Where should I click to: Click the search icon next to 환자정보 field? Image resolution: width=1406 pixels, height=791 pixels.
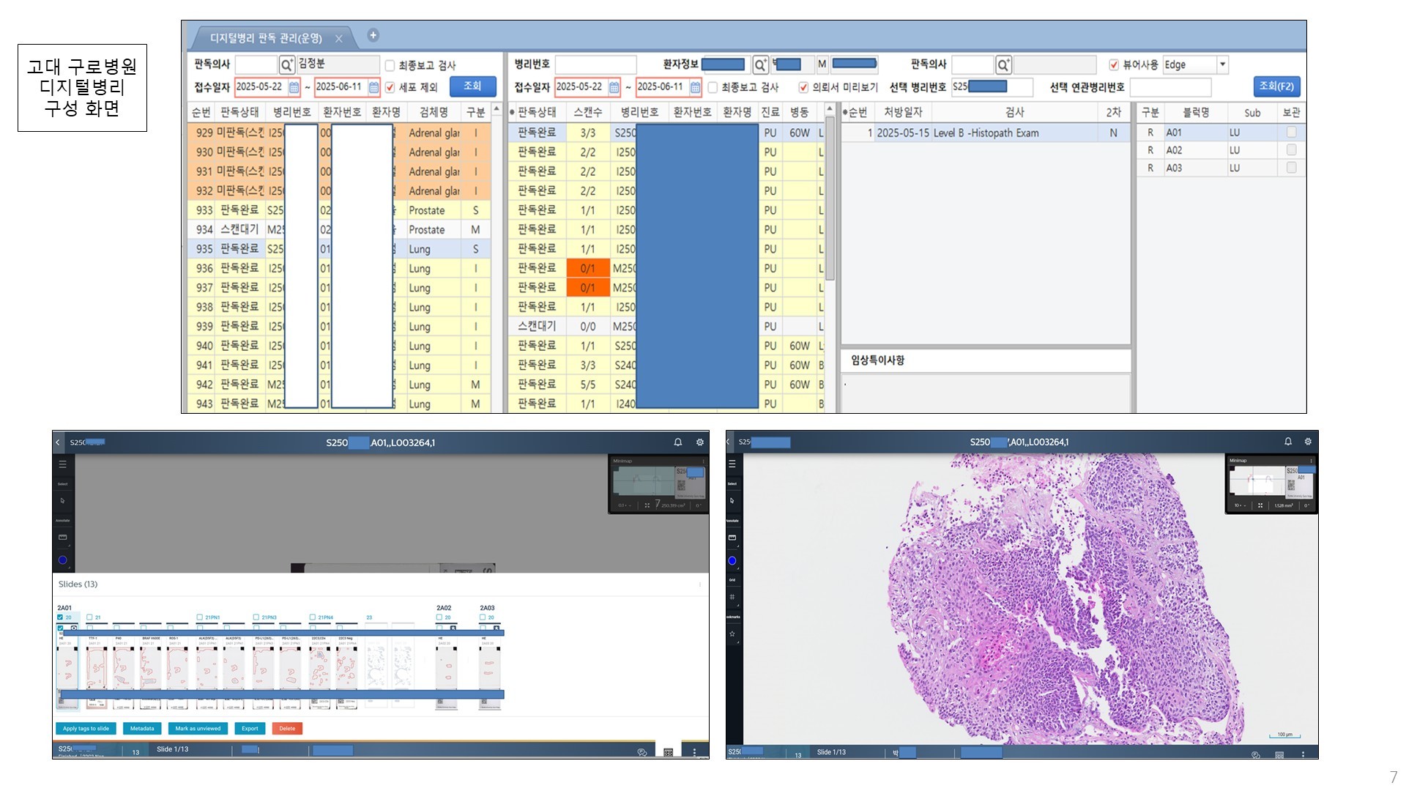pos(760,65)
